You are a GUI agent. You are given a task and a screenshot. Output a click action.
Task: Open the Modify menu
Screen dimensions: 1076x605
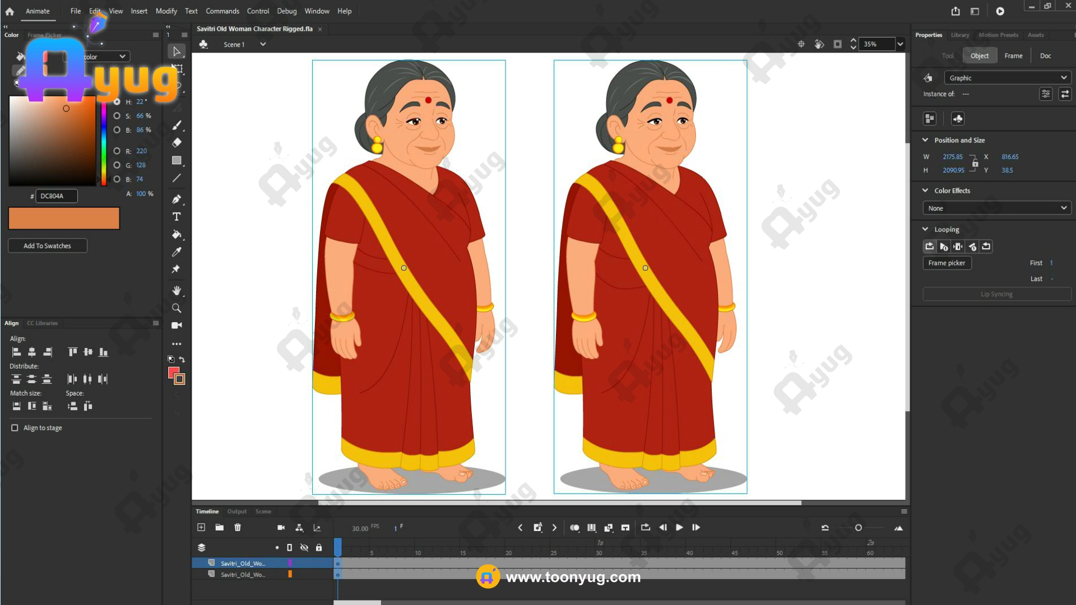coord(166,11)
